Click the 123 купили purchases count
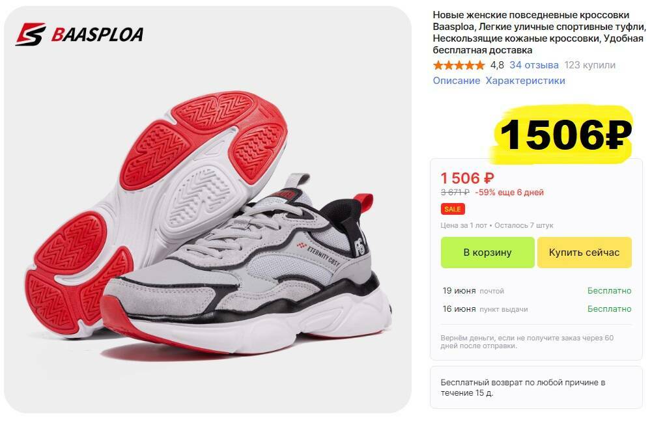The width and height of the screenshot is (665, 425). pos(589,65)
